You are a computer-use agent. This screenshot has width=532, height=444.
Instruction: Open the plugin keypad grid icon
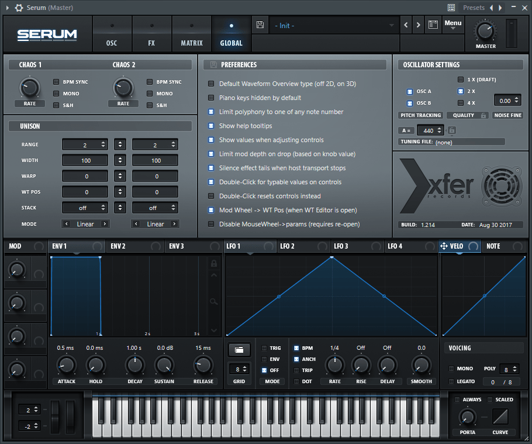tap(451, 8)
